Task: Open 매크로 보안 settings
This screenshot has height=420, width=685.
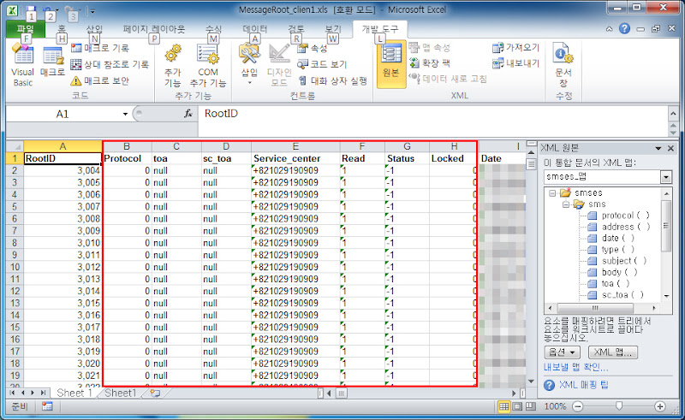Action: pos(100,80)
